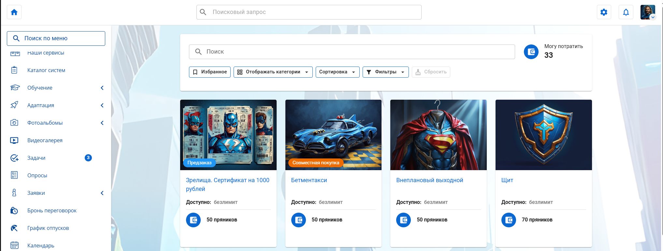Click the Обучение graduation cap icon
Image resolution: width=663 pixels, height=251 pixels.
[x=15, y=88]
